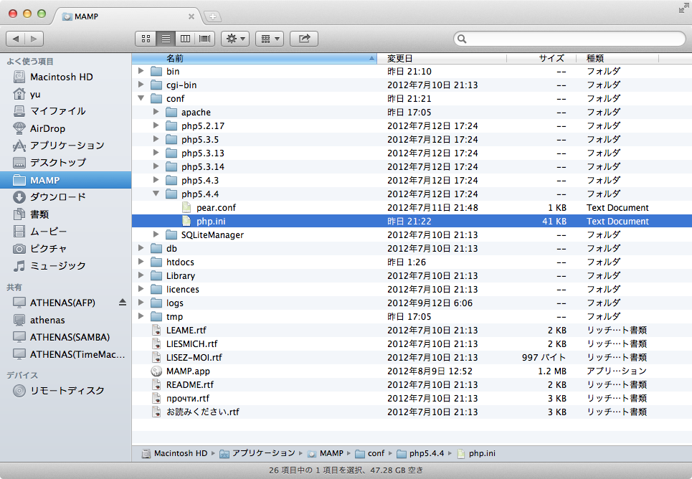The image size is (692, 479).
Task: Focus the search field
Action: tap(569, 39)
